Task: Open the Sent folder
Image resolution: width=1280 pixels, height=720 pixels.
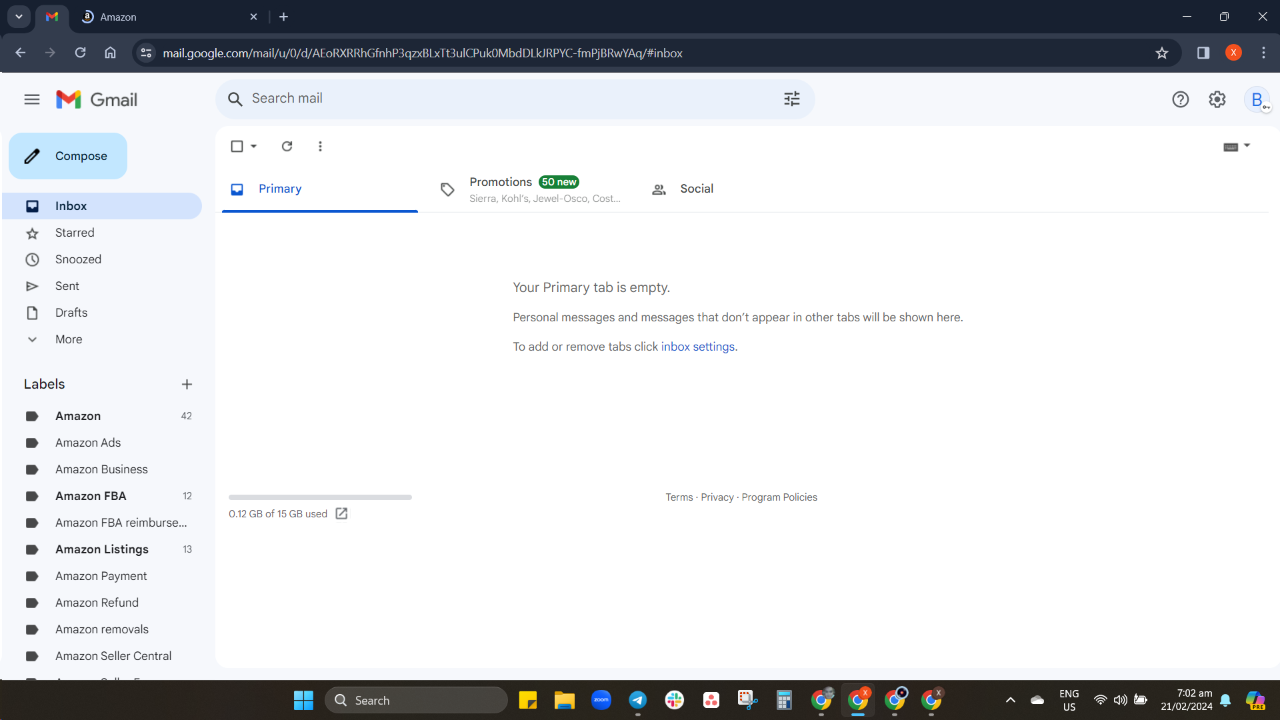Action: (102, 286)
